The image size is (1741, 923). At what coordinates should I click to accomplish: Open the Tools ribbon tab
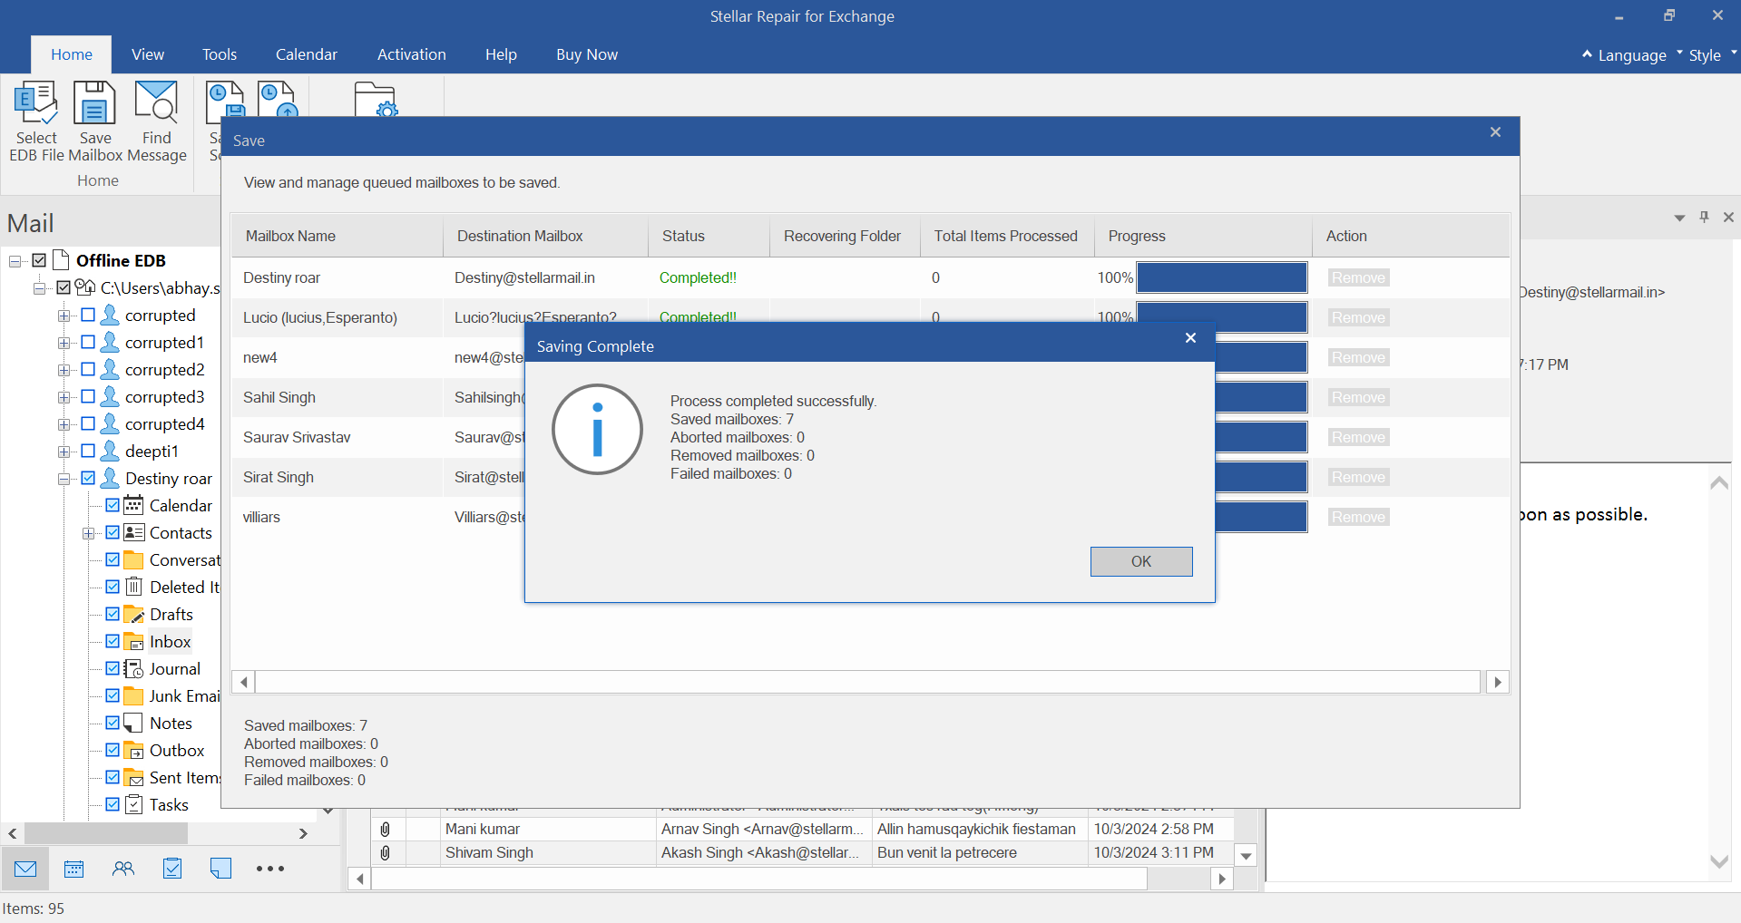219,54
